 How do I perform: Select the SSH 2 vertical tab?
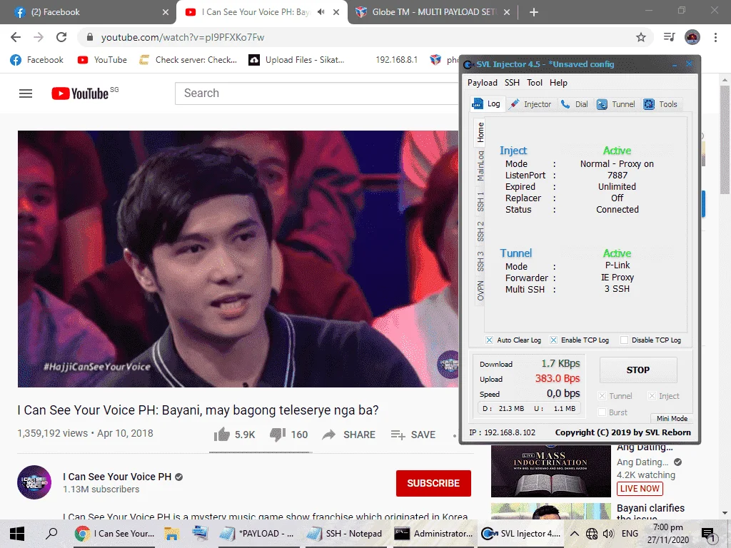(480, 231)
